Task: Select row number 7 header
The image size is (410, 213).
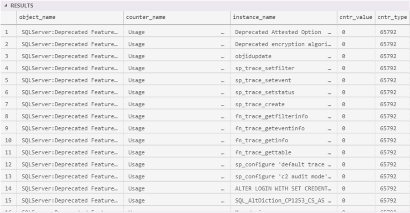Action: (x=9, y=104)
